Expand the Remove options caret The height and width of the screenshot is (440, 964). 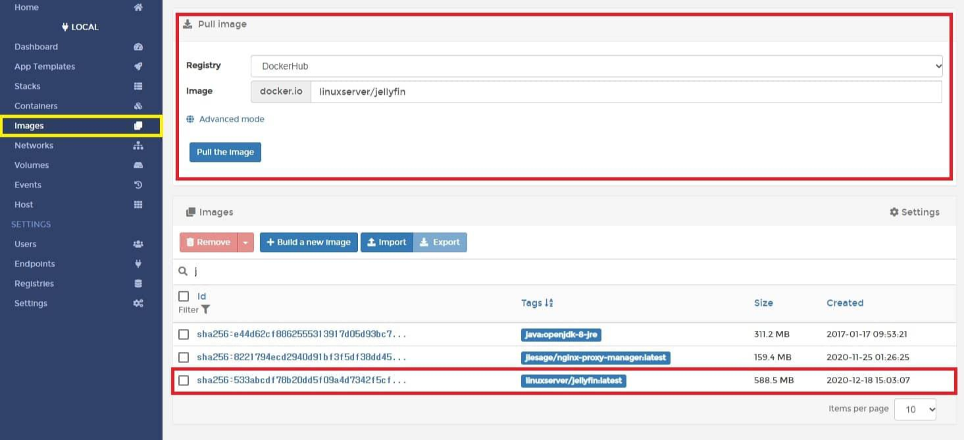245,242
